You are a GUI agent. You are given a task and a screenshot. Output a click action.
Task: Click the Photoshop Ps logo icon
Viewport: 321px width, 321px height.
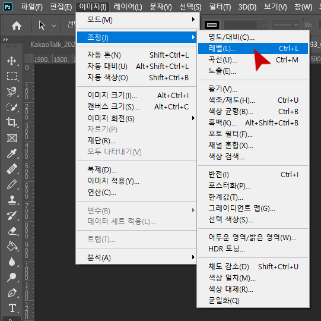pos(8,7)
